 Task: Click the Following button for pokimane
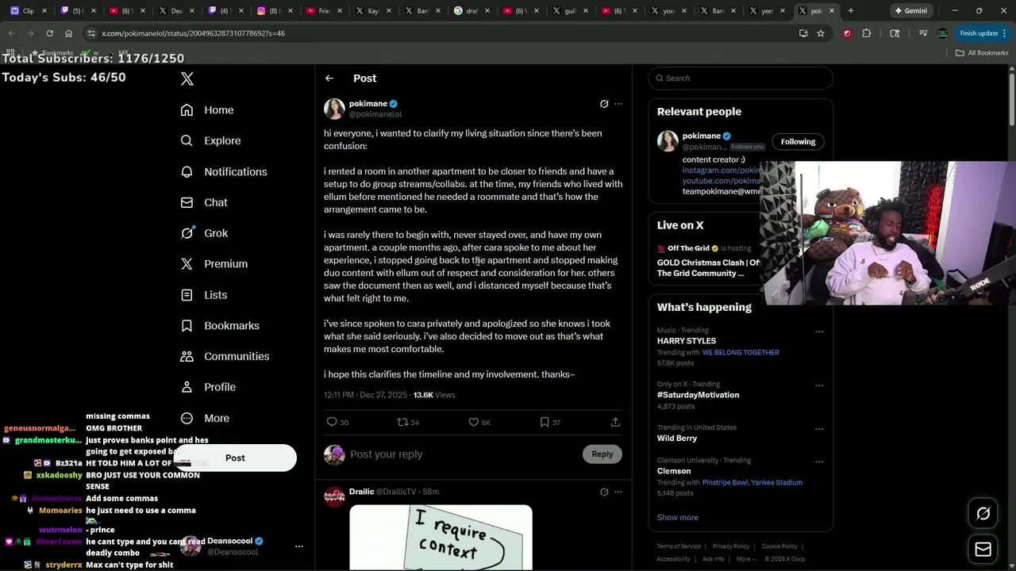coord(798,142)
